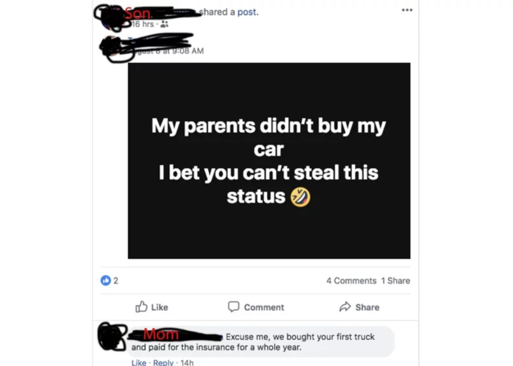The image size is (513, 366).
Task: Reply to Mom's comment
Action: tap(163, 362)
